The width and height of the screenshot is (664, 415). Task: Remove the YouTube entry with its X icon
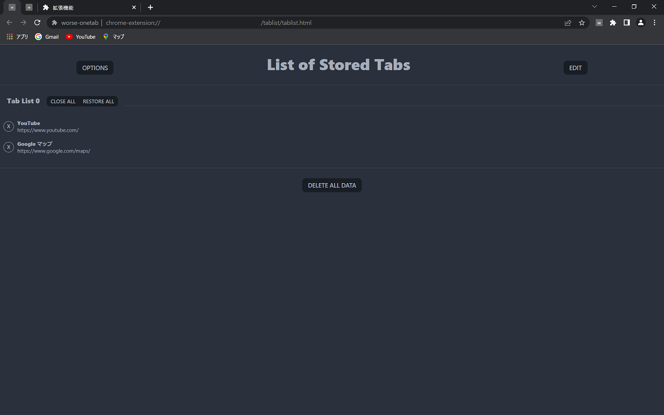9,127
